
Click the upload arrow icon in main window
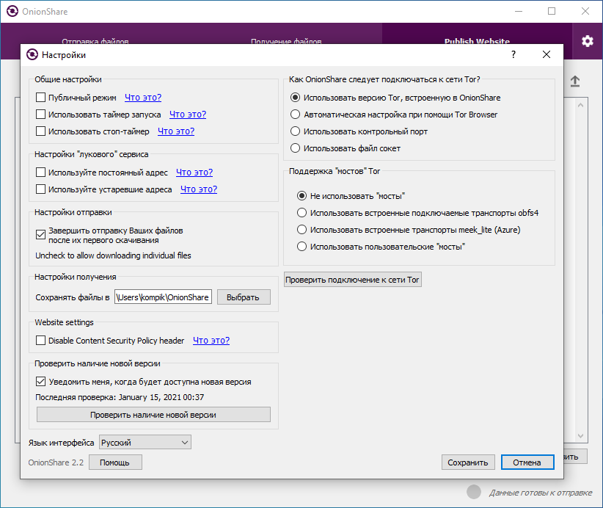(575, 81)
